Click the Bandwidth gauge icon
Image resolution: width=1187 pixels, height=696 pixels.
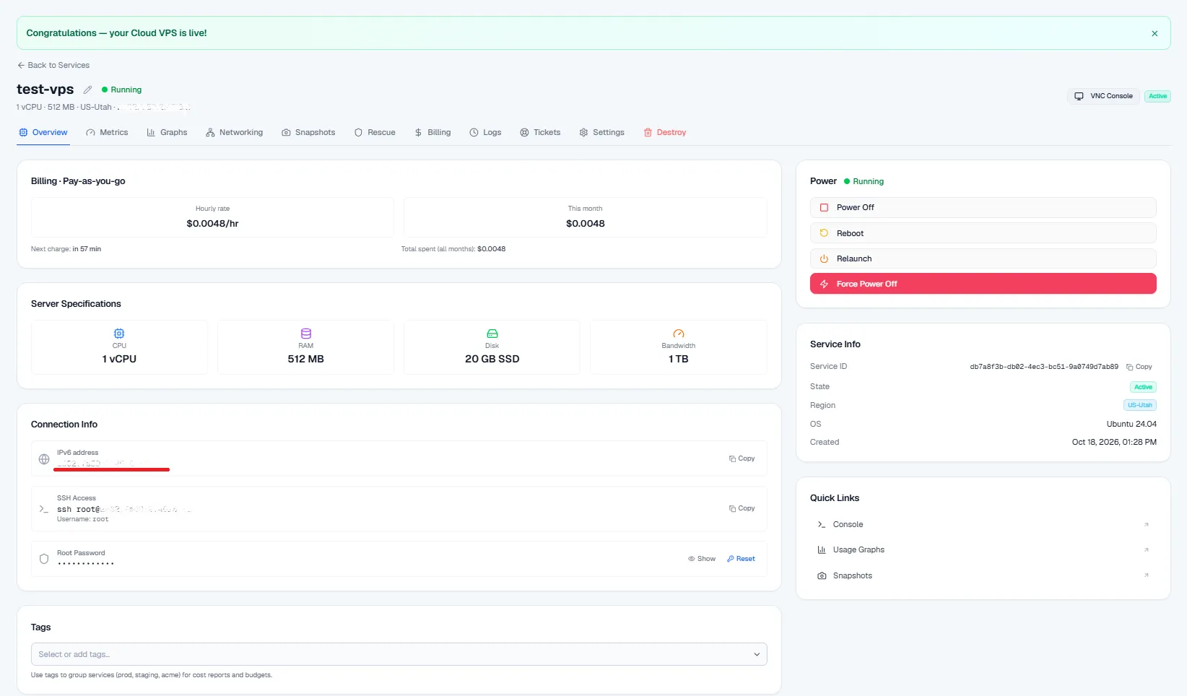(679, 334)
